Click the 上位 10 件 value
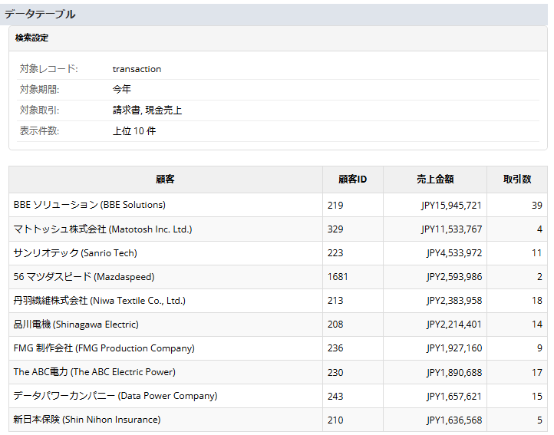 coord(134,130)
